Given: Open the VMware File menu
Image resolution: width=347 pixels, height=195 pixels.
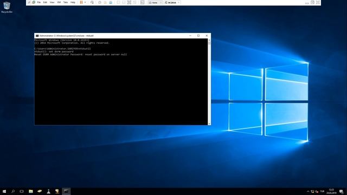Looking at the screenshot, I should point(38,2).
